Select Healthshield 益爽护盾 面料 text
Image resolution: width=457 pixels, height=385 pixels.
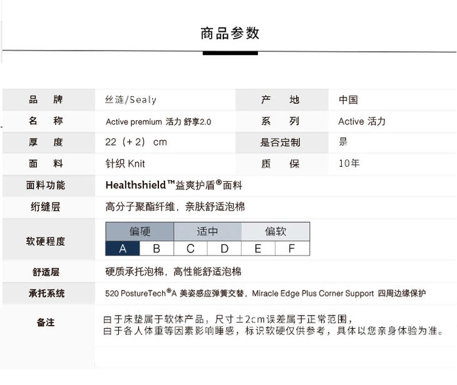pos(173,185)
